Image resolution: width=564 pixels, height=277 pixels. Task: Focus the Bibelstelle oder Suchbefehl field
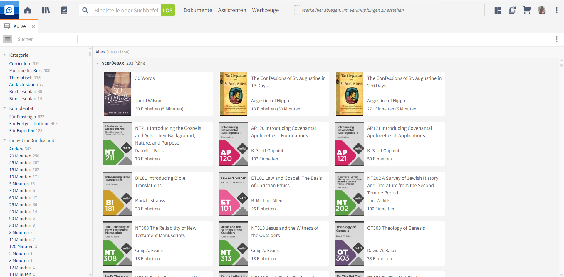126,10
